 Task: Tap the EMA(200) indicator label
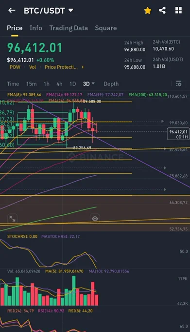pos(148,95)
